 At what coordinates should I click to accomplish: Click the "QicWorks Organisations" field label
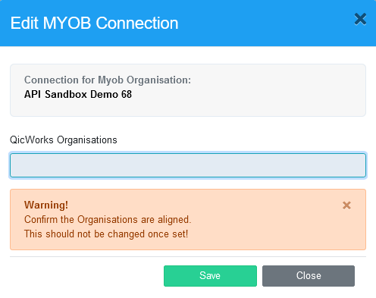(64, 140)
